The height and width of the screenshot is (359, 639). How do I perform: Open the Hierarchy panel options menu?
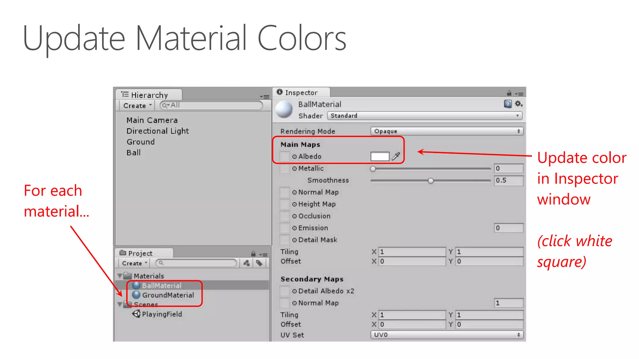pyautogui.click(x=265, y=97)
